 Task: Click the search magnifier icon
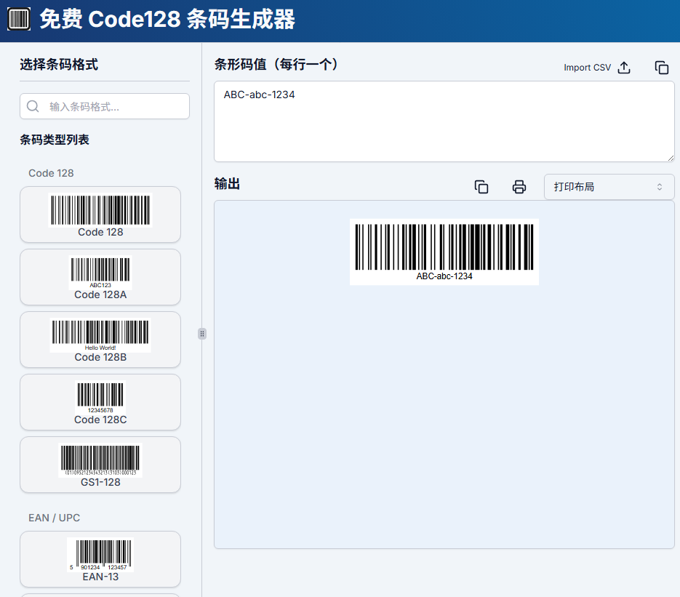33,106
